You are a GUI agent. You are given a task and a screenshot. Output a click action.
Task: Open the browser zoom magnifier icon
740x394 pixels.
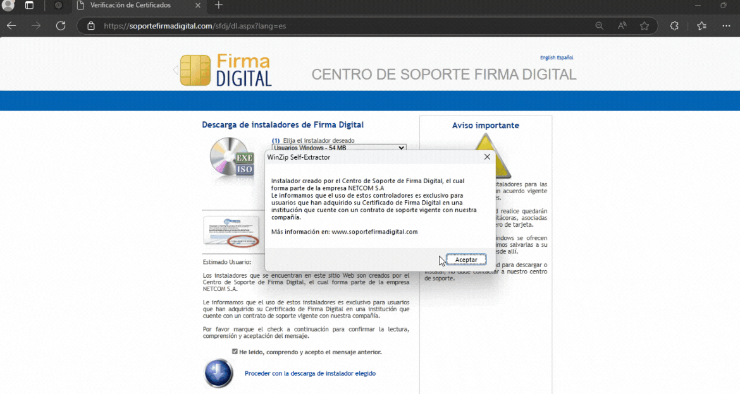(x=600, y=26)
